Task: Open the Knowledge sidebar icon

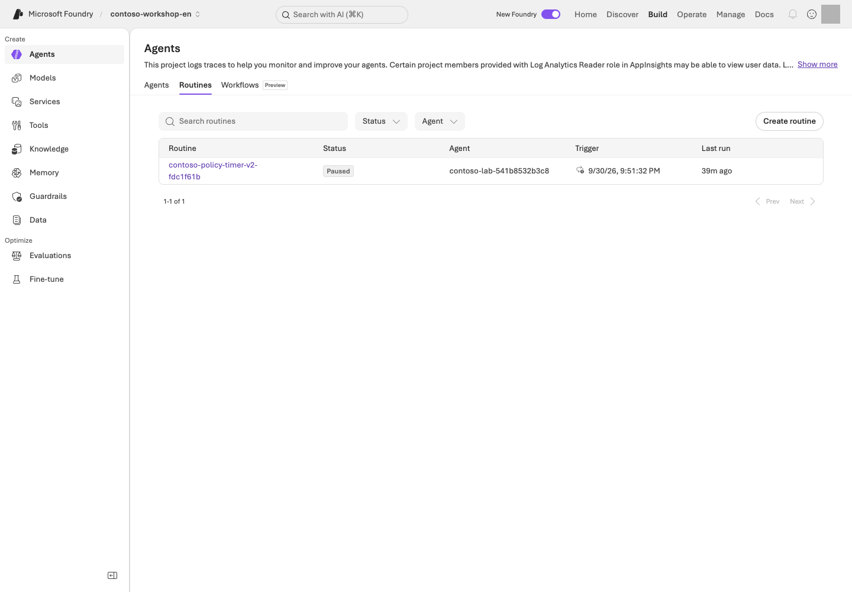Action: pos(17,149)
